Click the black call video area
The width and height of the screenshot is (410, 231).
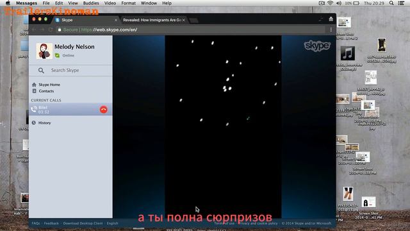(223, 127)
